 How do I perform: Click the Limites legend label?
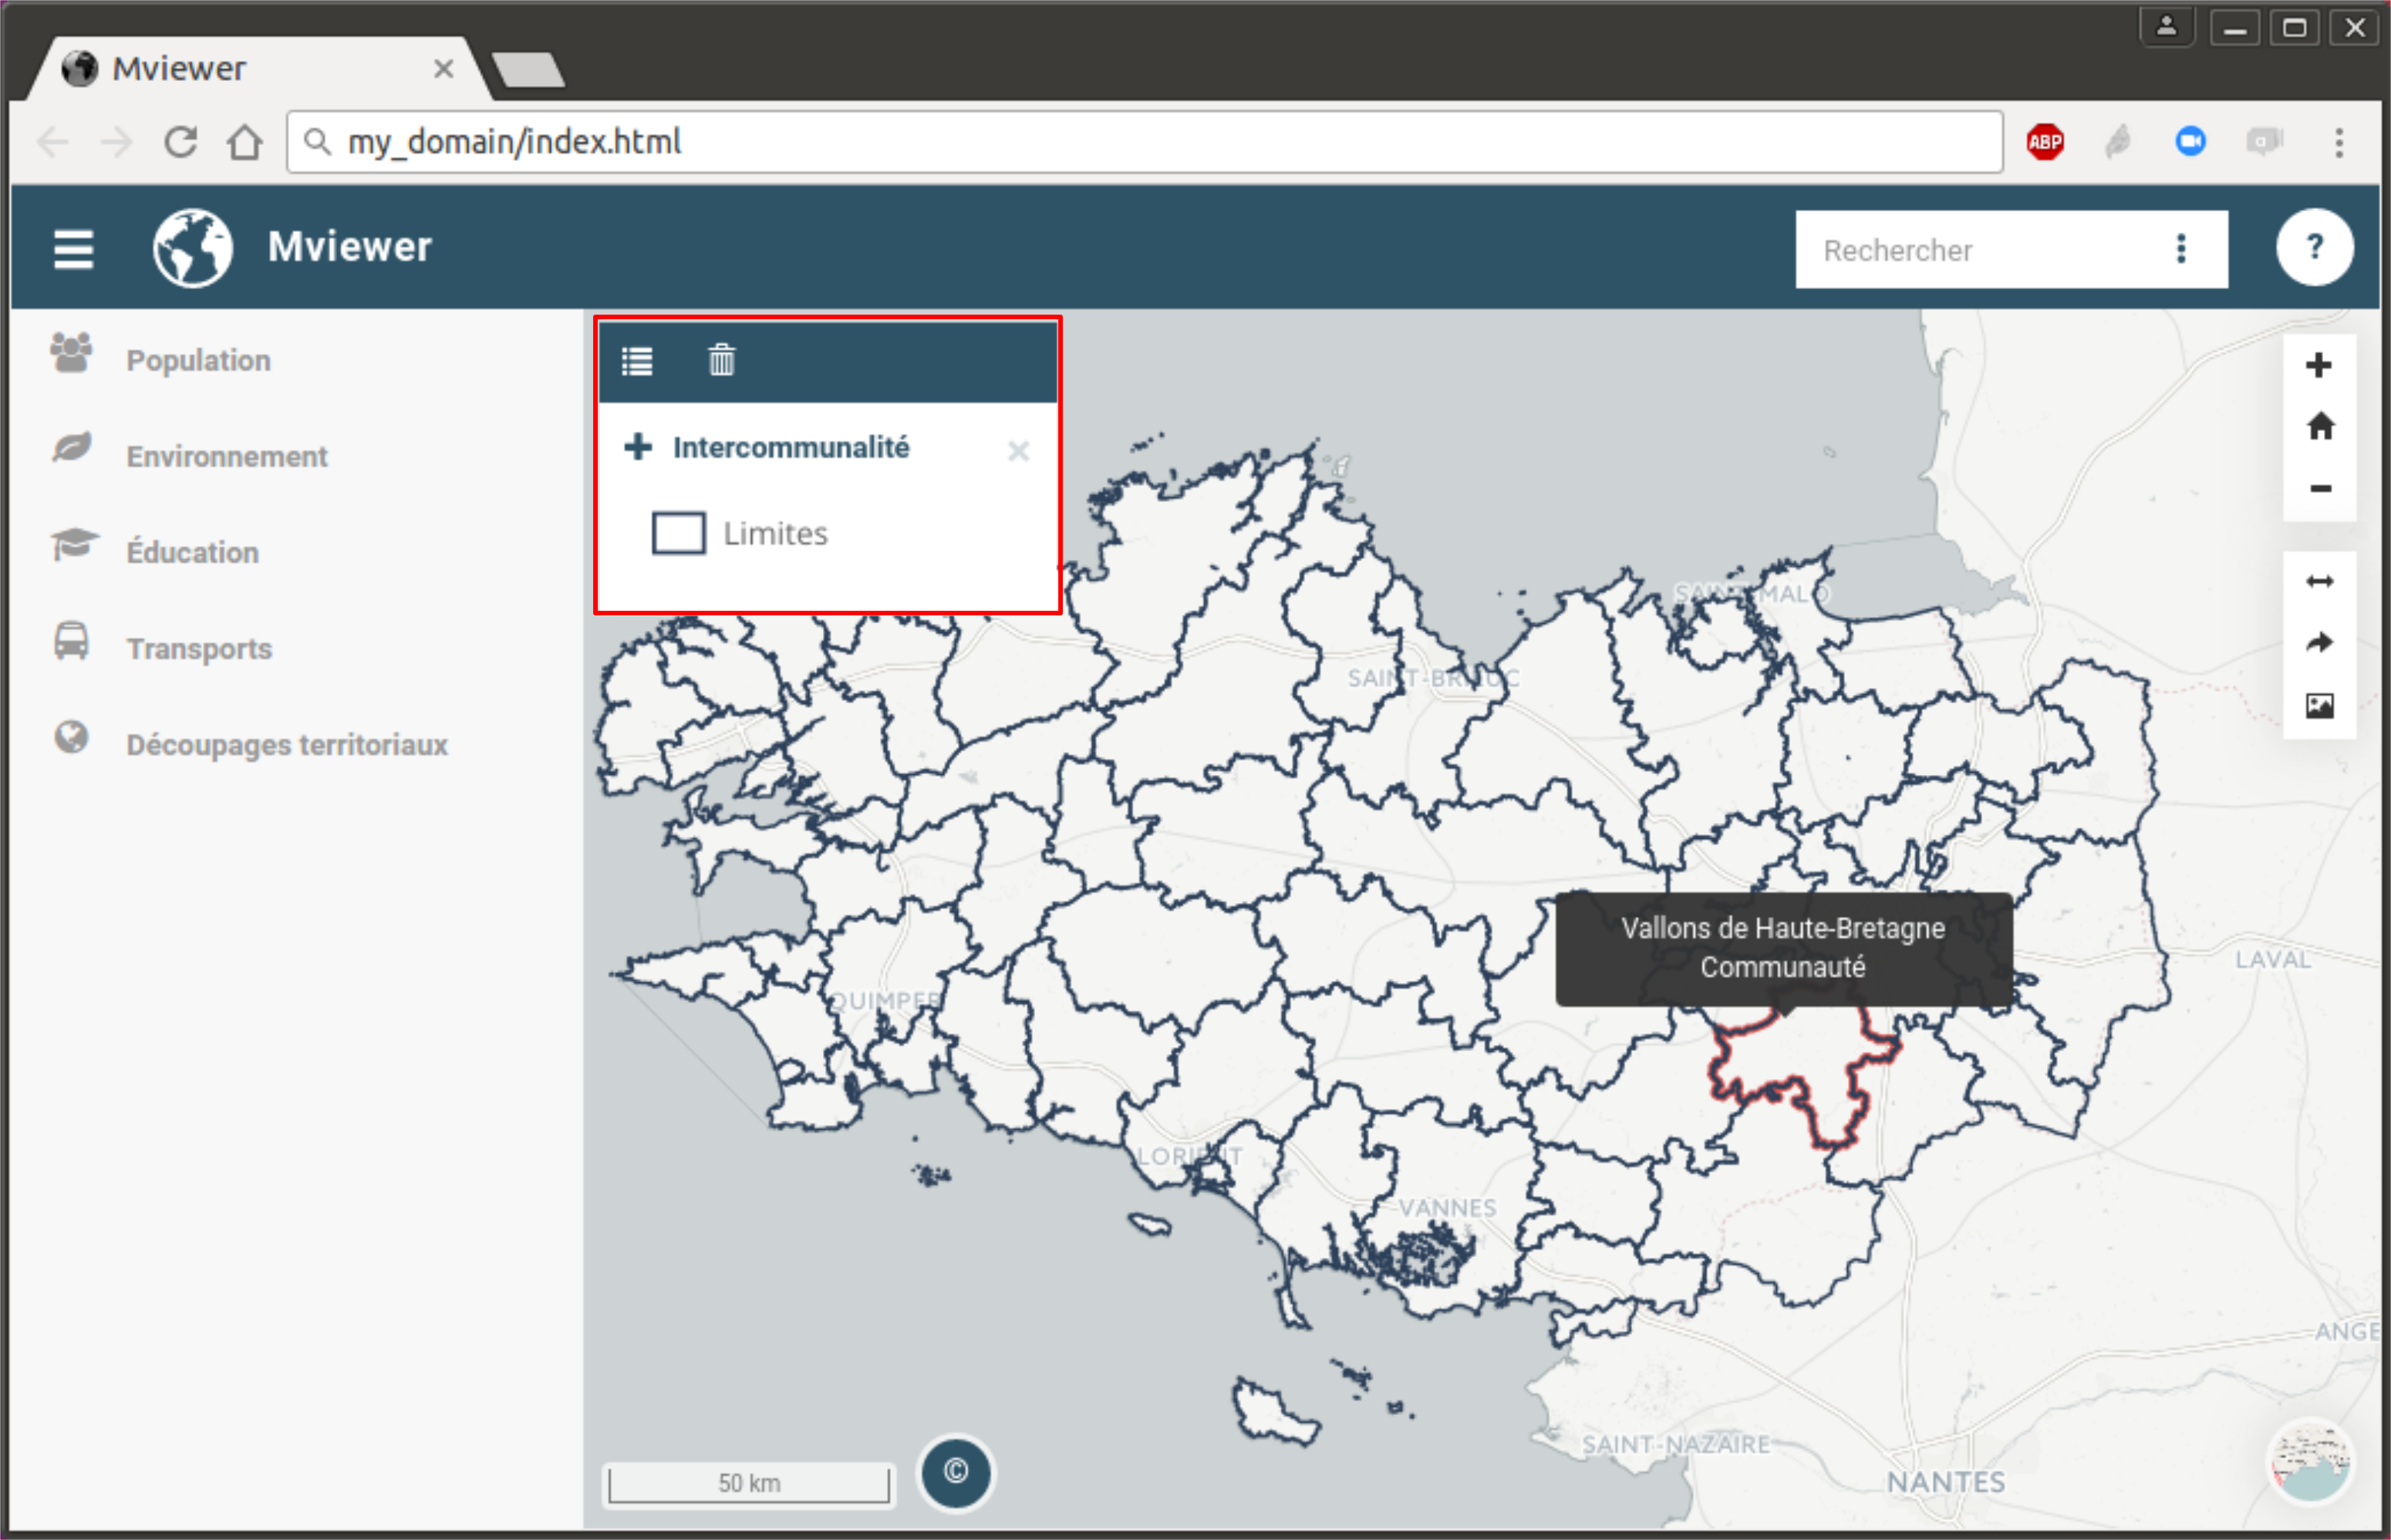point(775,534)
